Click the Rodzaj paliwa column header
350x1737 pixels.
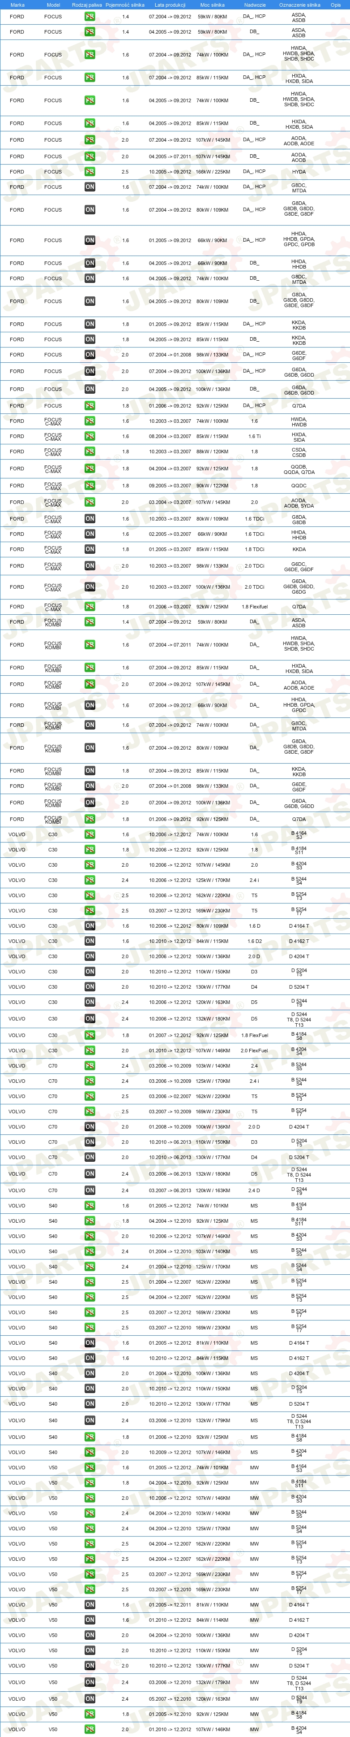click(87, 5)
